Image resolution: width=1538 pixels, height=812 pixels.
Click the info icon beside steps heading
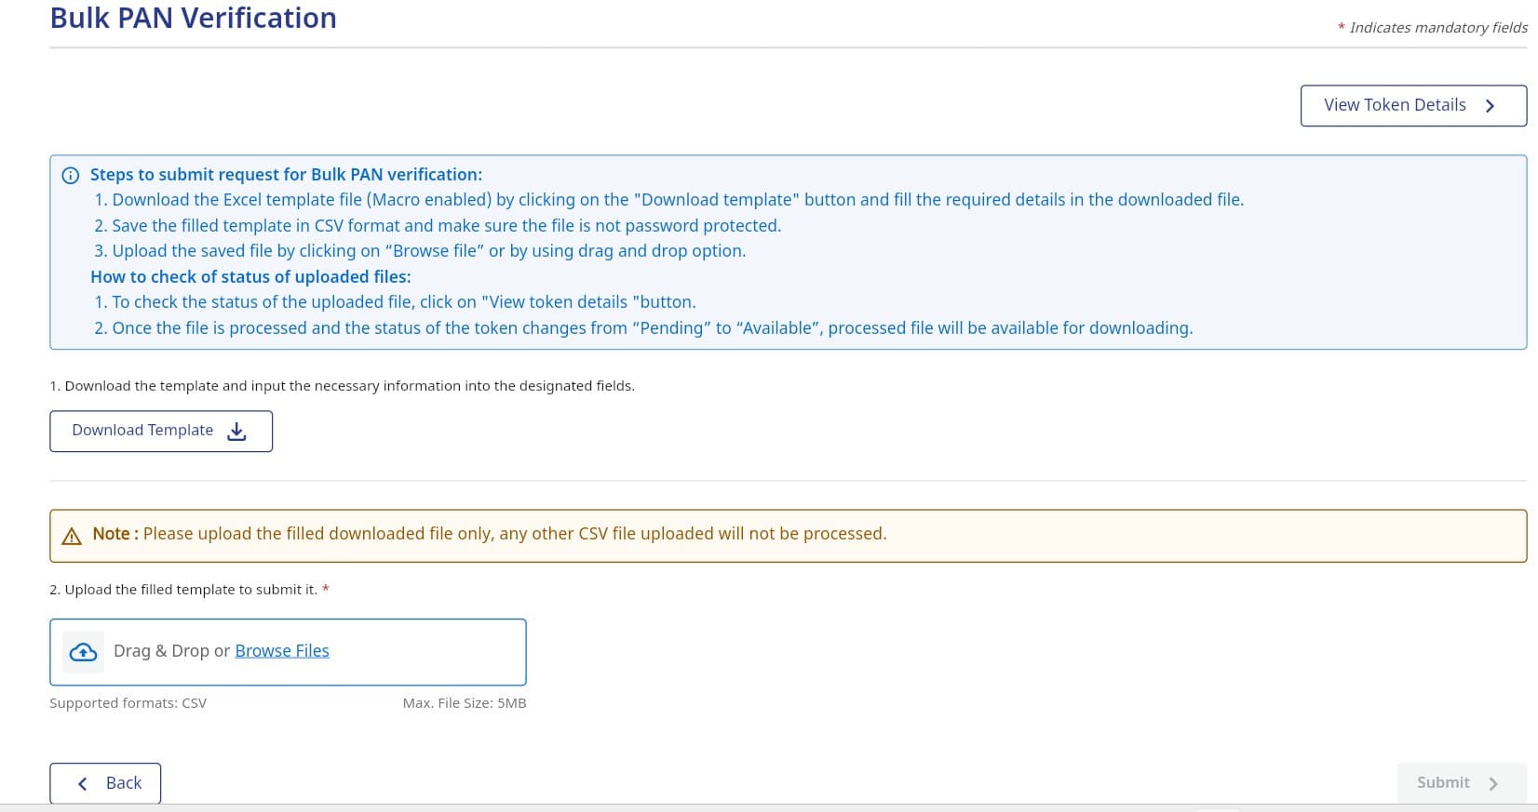click(x=73, y=175)
